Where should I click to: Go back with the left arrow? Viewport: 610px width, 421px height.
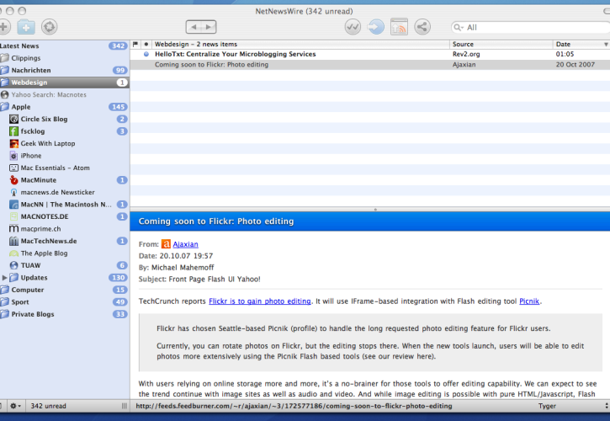[x=194, y=27]
